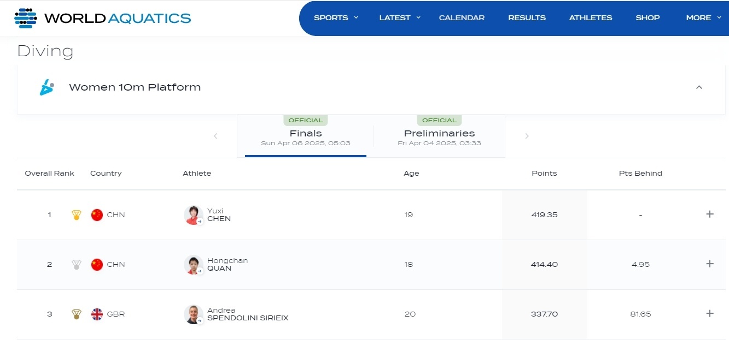Screen dimensions: 729x340
Task: Click China flag icon in Hongchan Quan row
Action: 97,265
